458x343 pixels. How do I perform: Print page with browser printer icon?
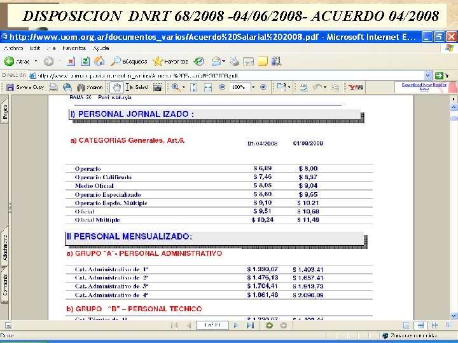234,62
